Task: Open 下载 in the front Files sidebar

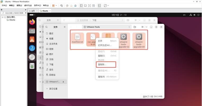Action: [56, 64]
